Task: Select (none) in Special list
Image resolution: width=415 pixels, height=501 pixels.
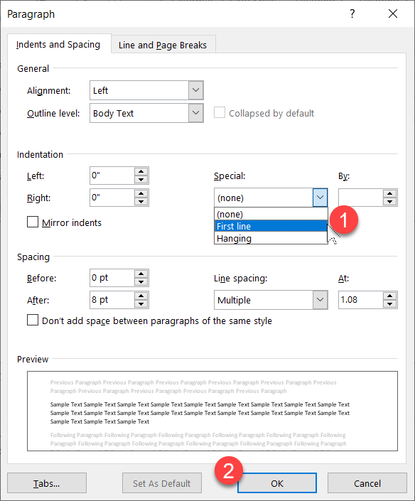Action: click(x=271, y=214)
